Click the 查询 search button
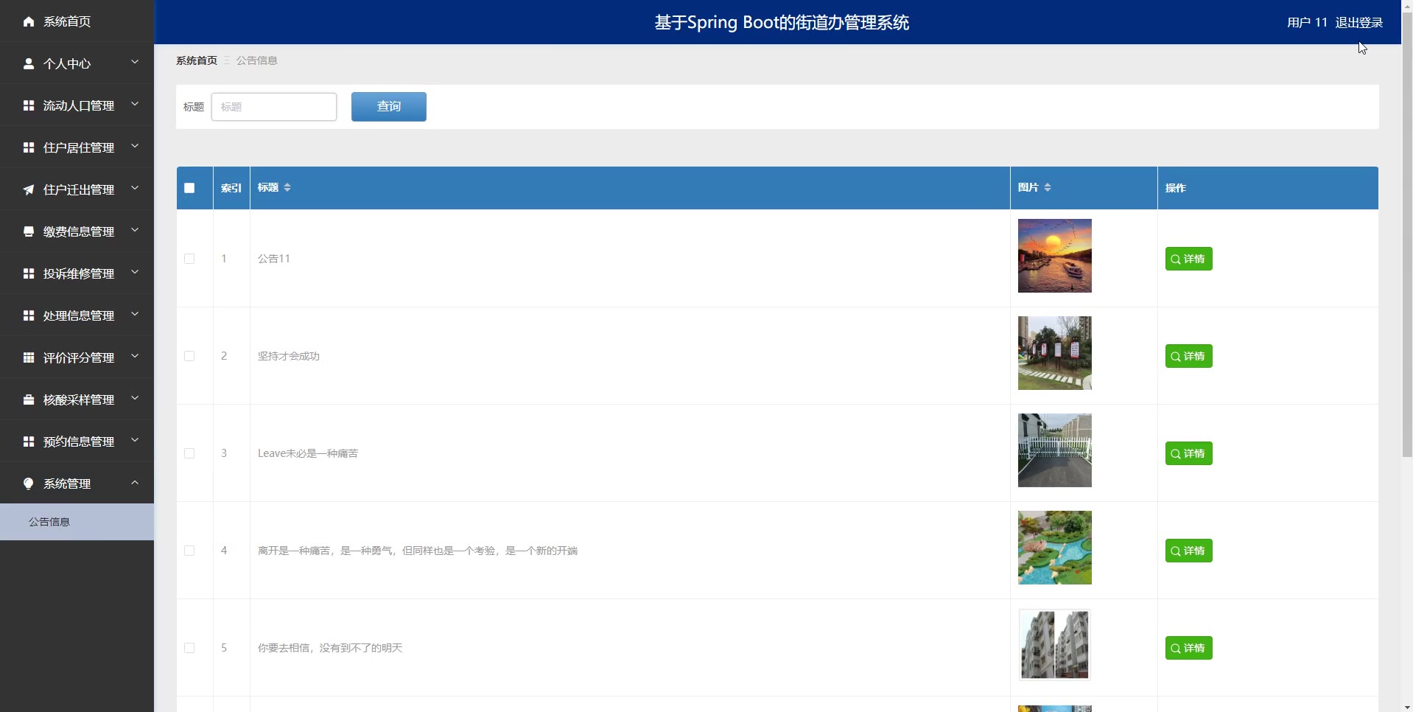 point(388,106)
